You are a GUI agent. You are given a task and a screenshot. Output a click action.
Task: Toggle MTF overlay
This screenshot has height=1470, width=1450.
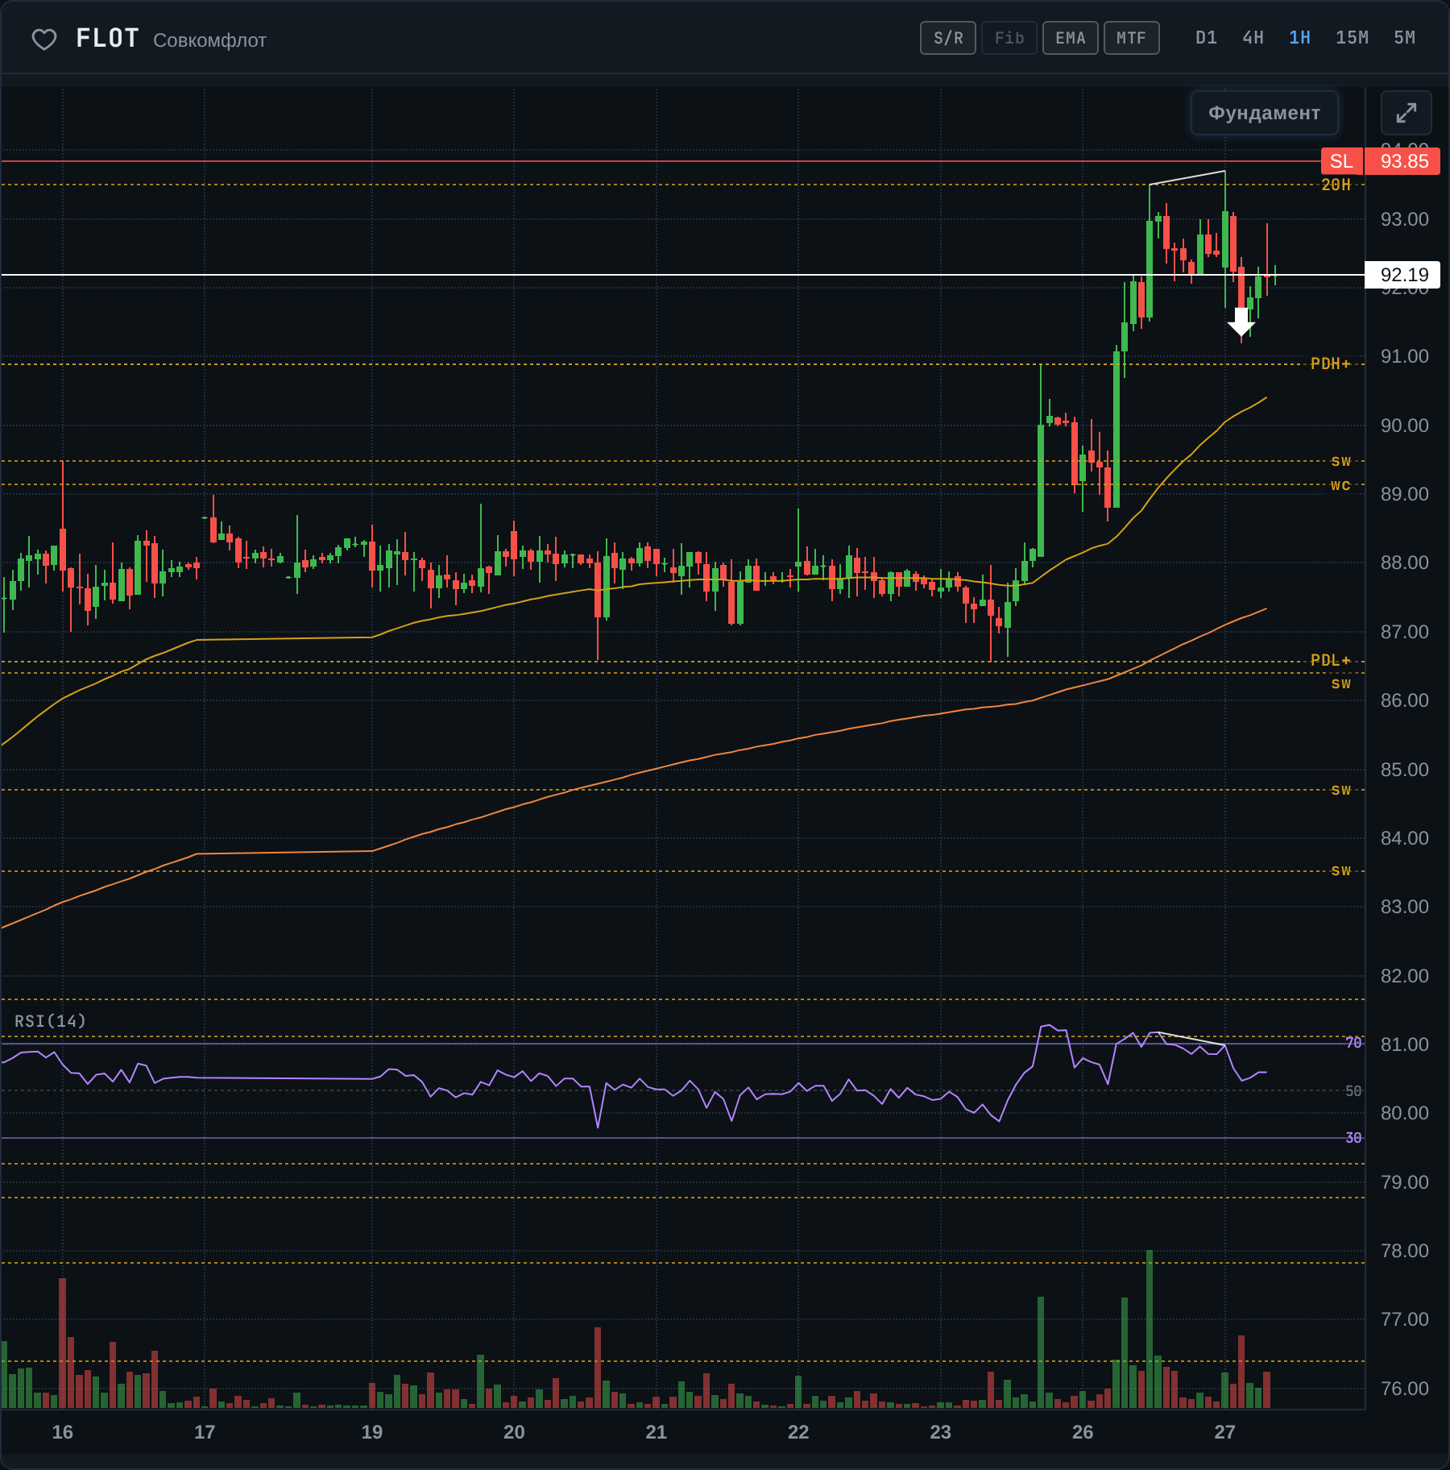[1132, 38]
